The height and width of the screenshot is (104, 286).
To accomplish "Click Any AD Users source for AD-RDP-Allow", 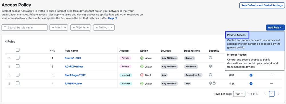I will [169, 67].
